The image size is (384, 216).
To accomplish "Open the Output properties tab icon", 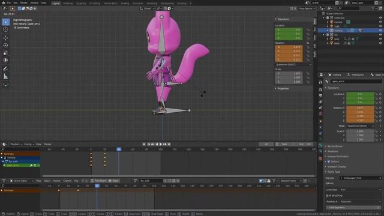I will point(320,96).
